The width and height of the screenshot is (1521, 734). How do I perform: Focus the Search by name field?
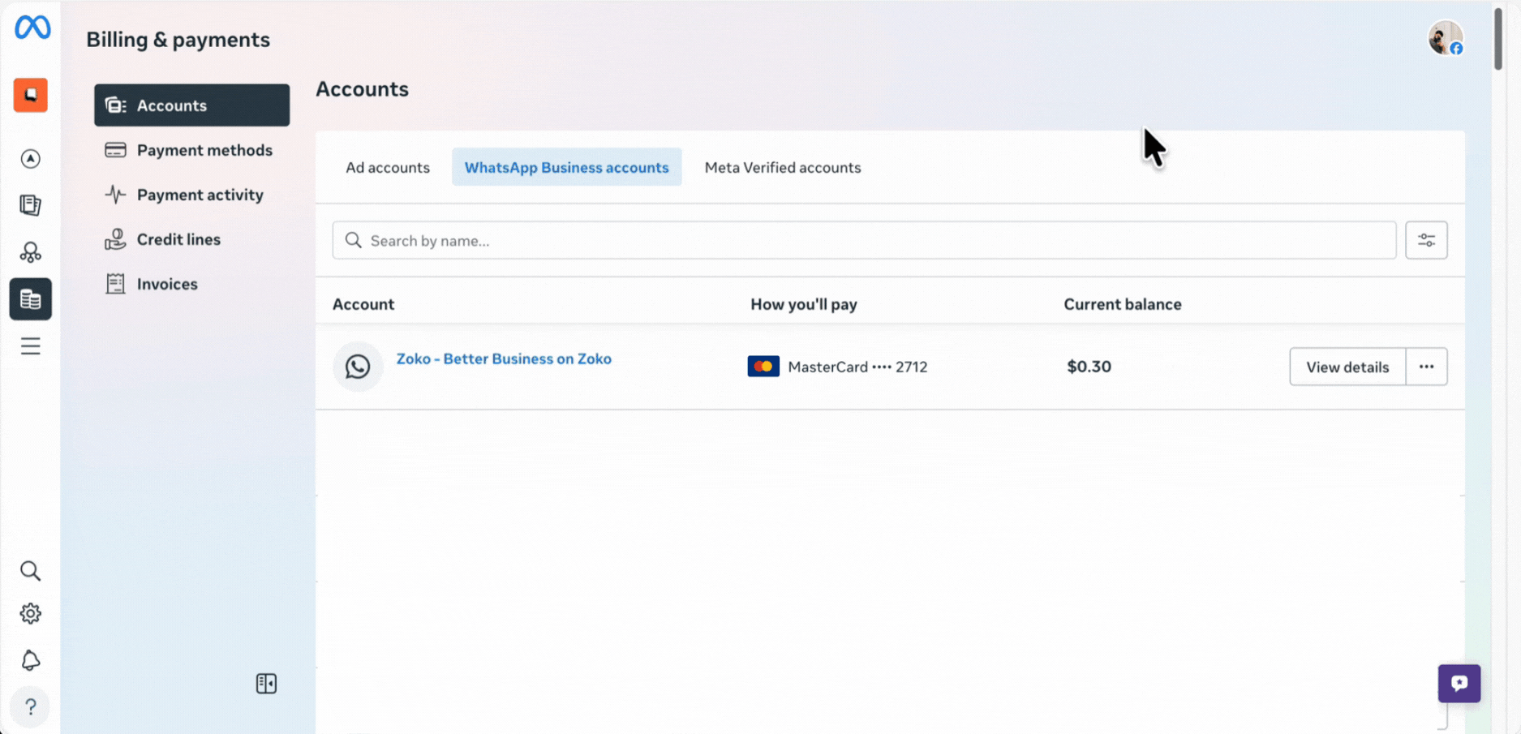click(864, 240)
